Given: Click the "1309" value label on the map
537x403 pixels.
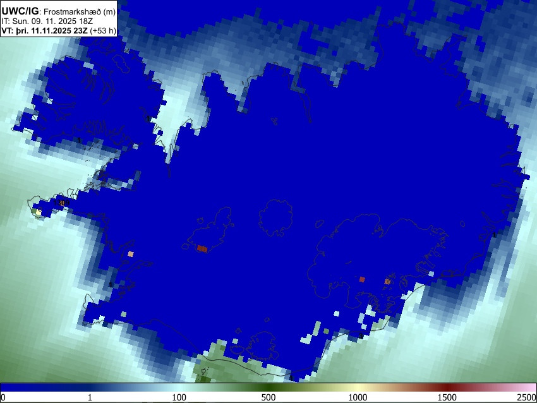Looking at the screenshot, I should (x=62, y=203).
